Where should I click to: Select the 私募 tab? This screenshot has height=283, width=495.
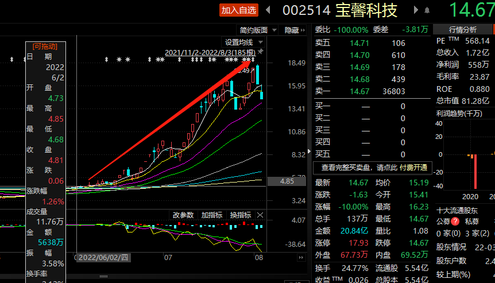click(x=472, y=222)
